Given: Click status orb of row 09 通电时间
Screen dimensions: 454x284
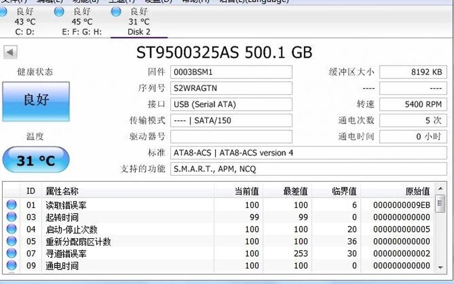Looking at the screenshot, I should pos(12,265).
